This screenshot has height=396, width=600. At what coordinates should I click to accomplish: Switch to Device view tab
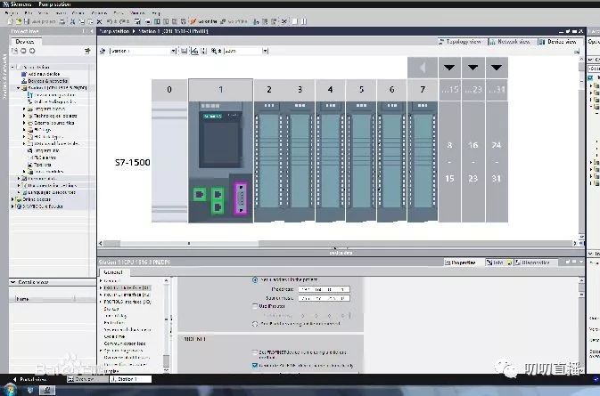coord(559,41)
